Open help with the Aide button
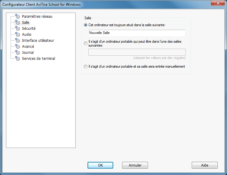 [x=204, y=165]
